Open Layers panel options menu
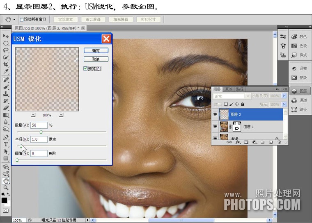Viewport: 312px width, 223px height. point(285,89)
